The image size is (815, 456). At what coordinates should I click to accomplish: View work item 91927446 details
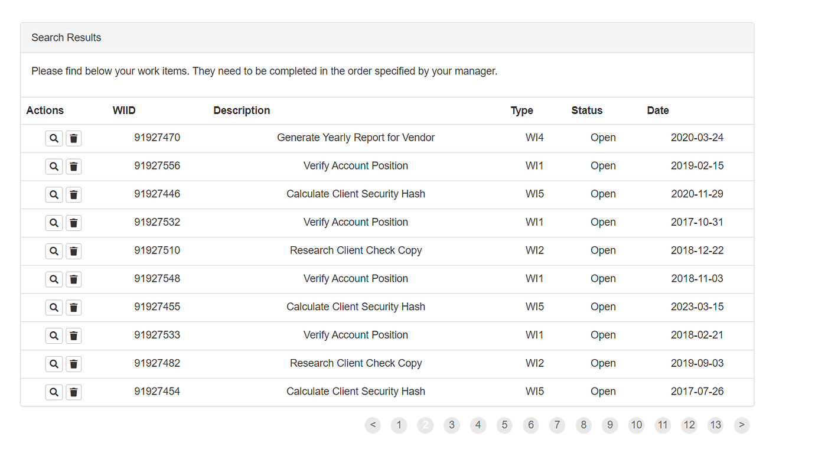54,194
